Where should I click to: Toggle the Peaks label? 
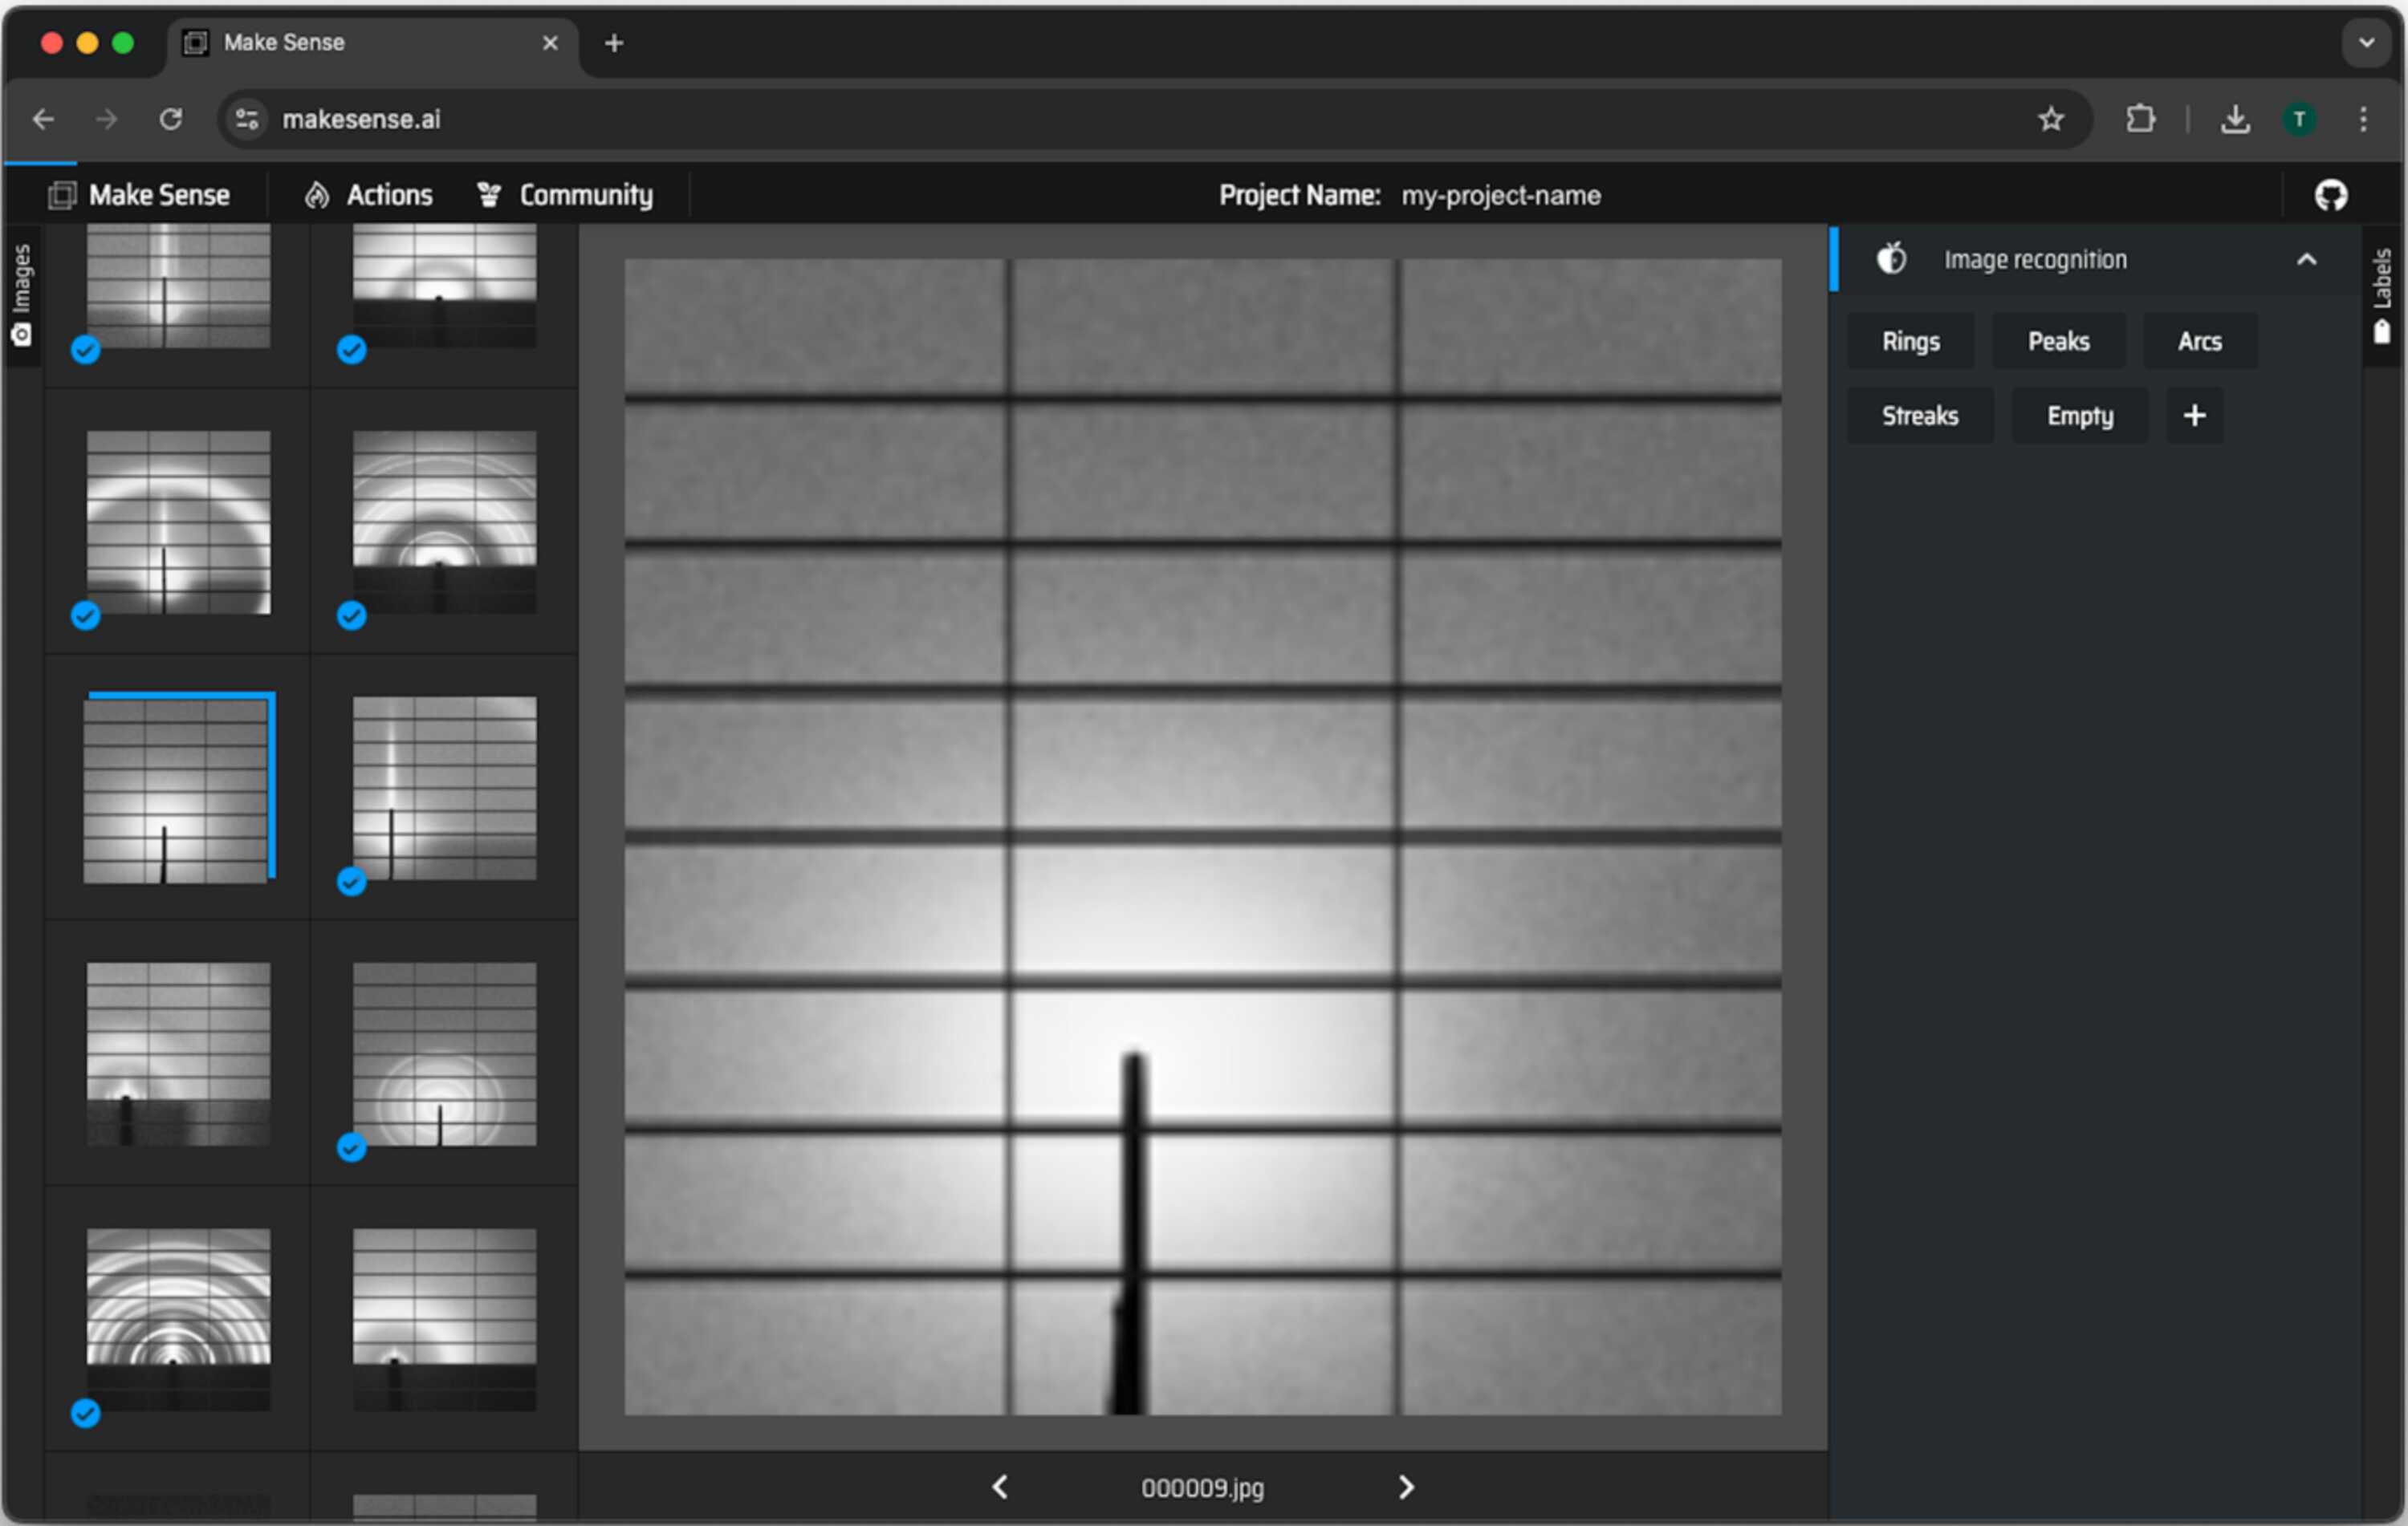pos(2059,342)
